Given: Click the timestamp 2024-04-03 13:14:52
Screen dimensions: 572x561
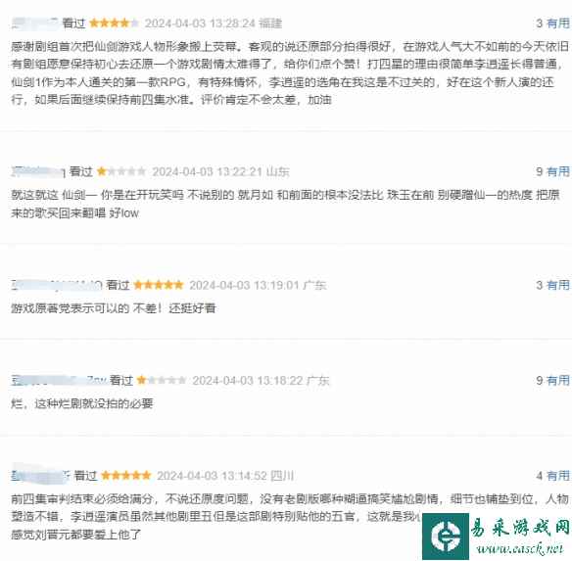Looking at the screenshot, I should pyautogui.click(x=212, y=476).
